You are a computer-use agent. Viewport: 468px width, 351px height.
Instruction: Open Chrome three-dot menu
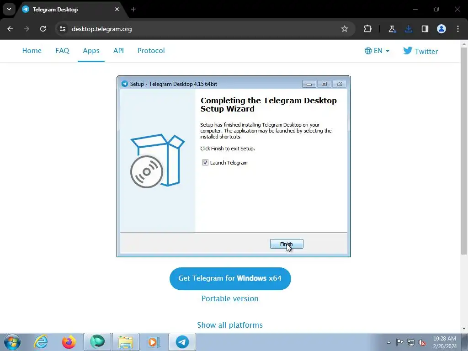pyautogui.click(x=458, y=29)
